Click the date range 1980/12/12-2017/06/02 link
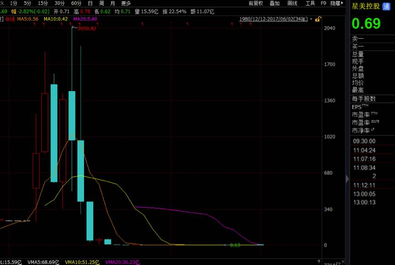The height and width of the screenshot is (265, 395). click(273, 19)
